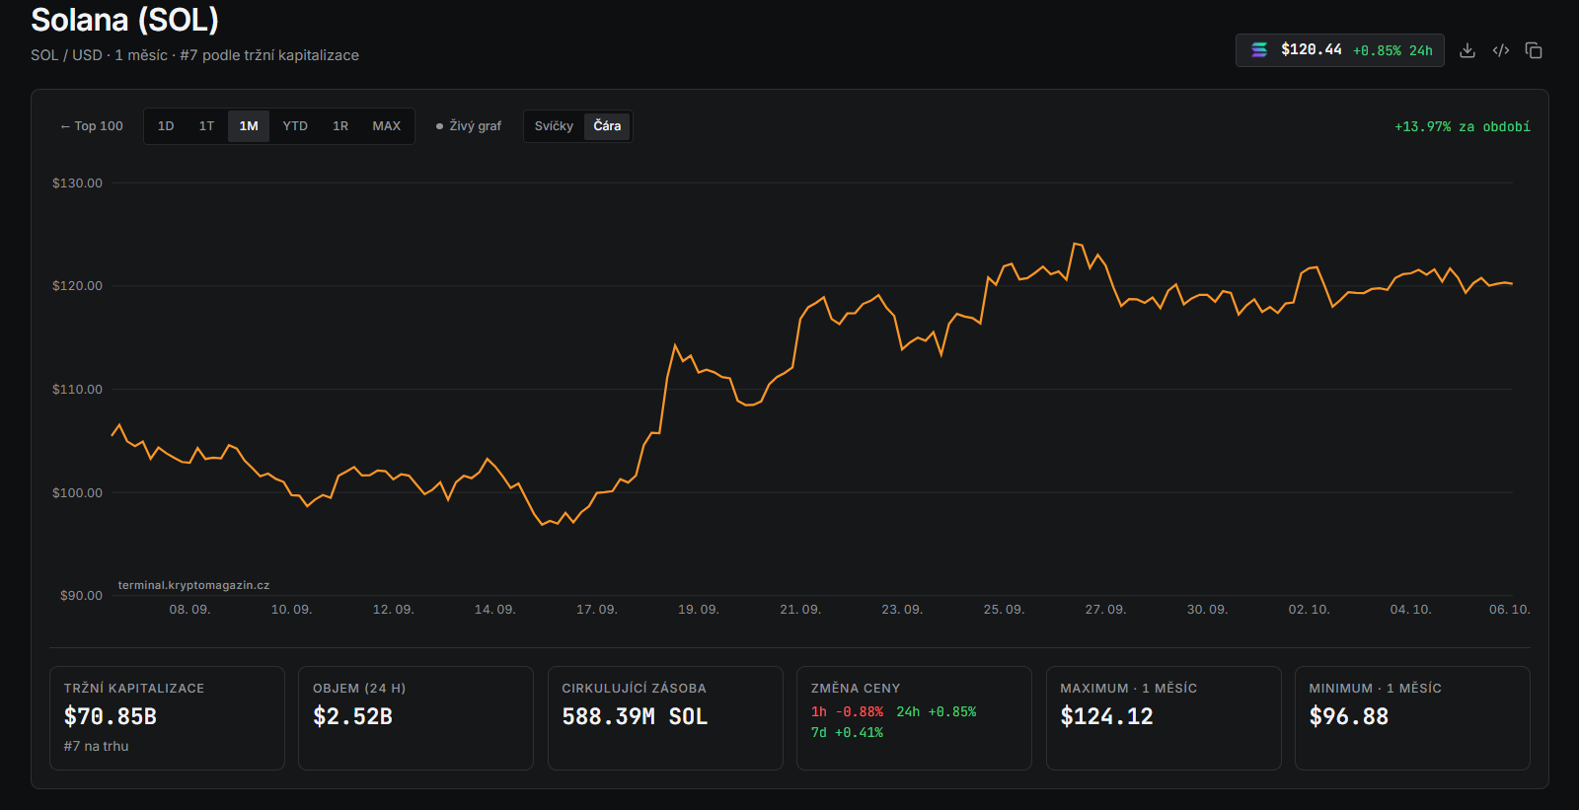Click the Minimum 1 měsíc card
The height and width of the screenshot is (810, 1579).
(x=1412, y=718)
